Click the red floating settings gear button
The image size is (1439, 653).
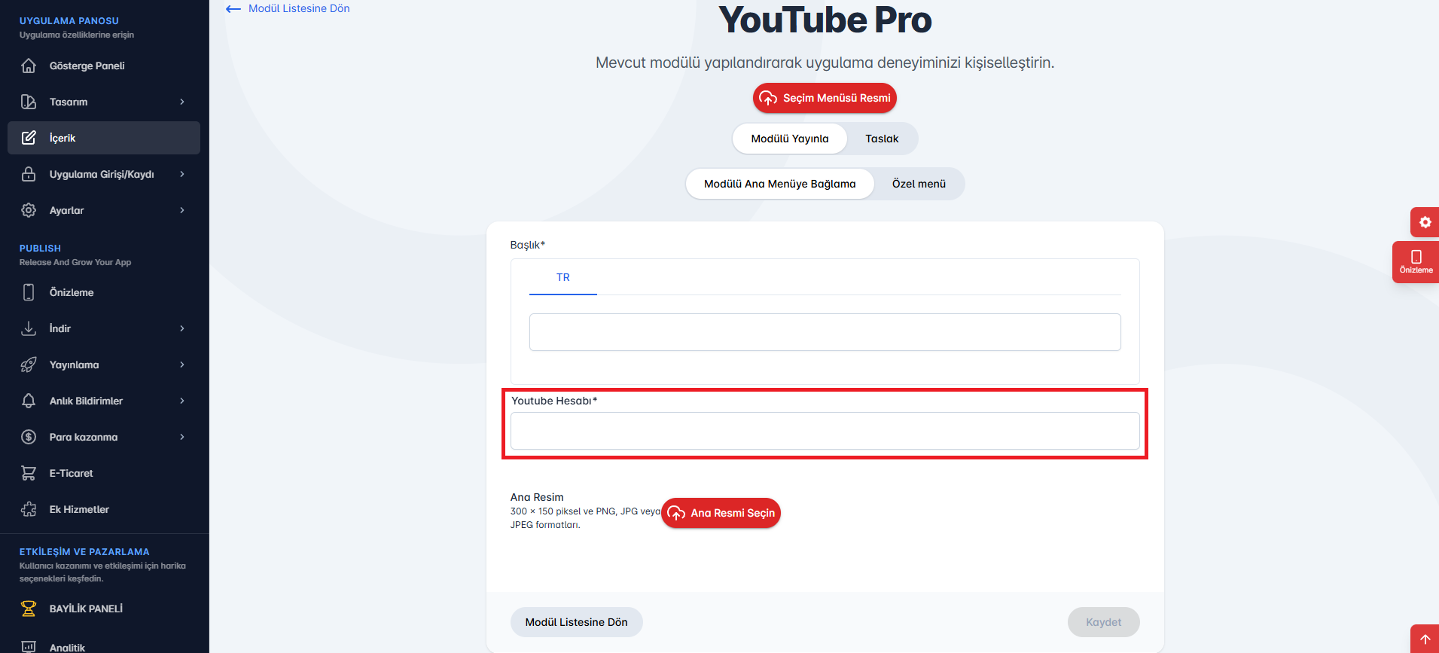[x=1425, y=222]
